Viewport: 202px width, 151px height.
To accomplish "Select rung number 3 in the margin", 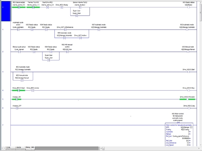I will (3, 72).
